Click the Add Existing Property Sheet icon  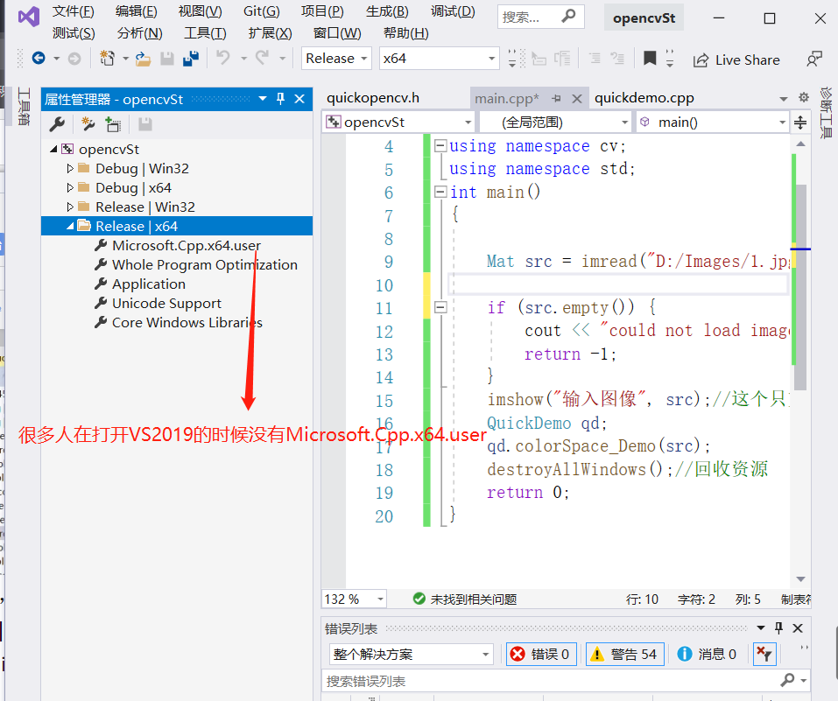112,123
